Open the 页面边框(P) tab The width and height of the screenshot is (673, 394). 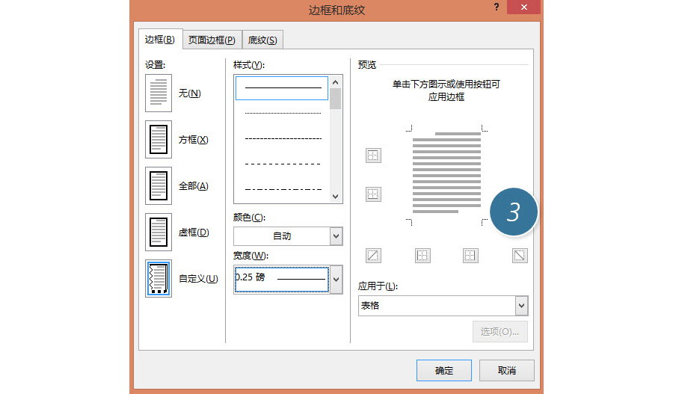pos(212,40)
